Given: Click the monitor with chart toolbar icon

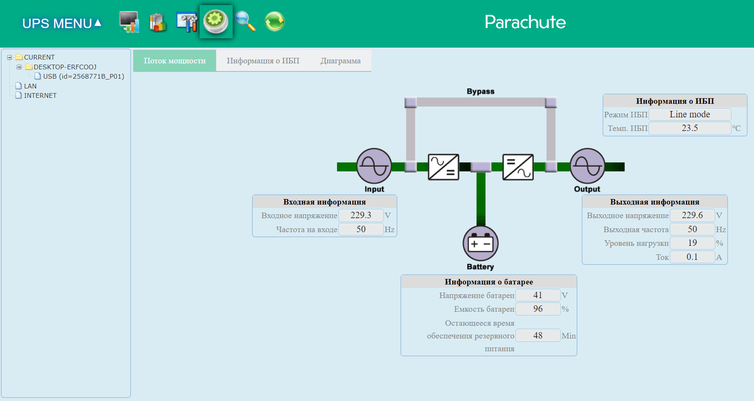Looking at the screenshot, I should pyautogui.click(x=129, y=22).
